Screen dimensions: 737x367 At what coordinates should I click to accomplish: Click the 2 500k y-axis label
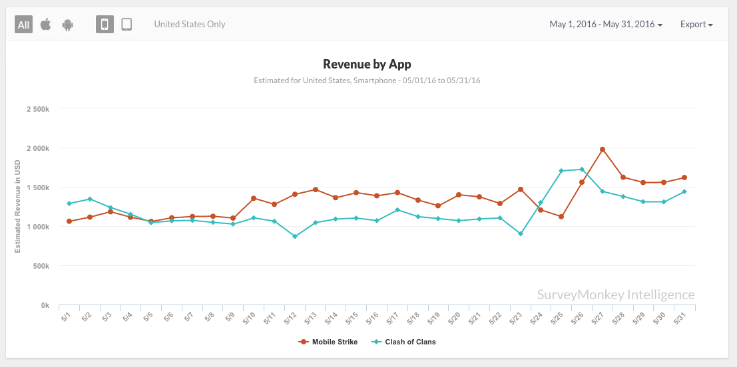pos(38,109)
